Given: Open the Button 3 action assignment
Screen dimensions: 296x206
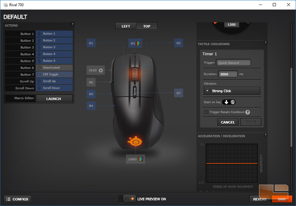Looking at the screenshot, I should [54, 47].
